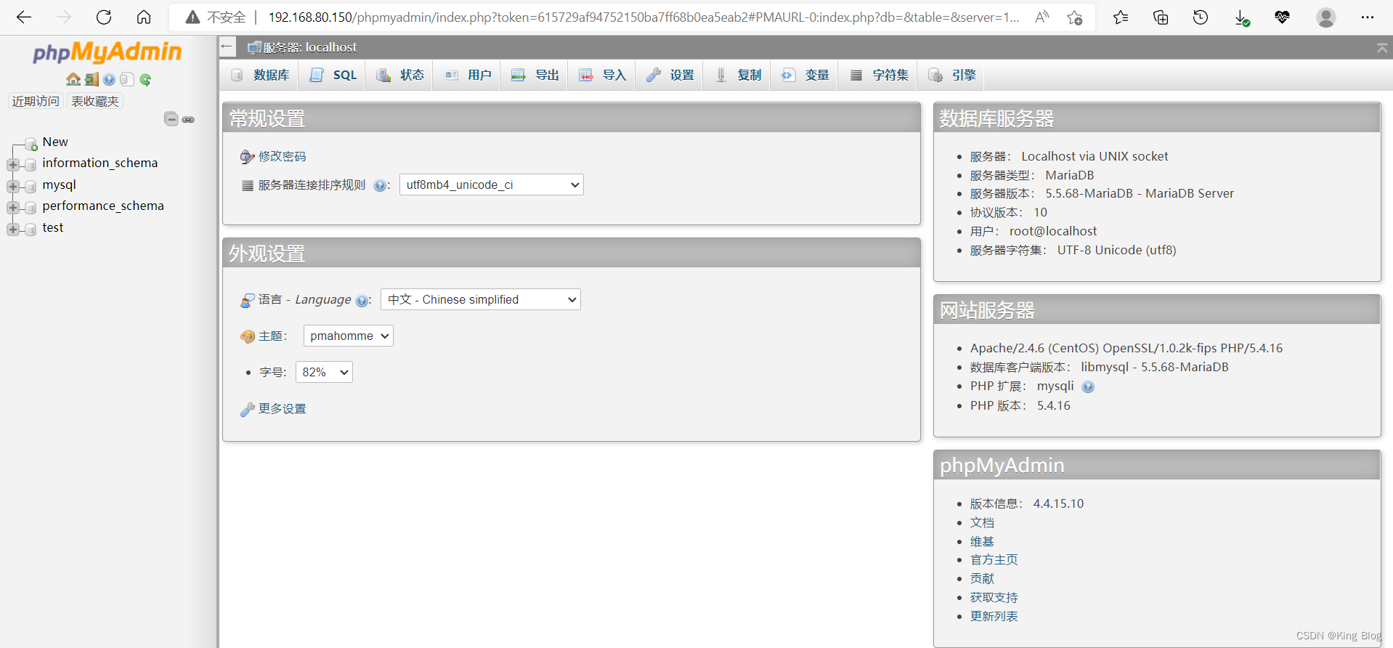Click the 修改密码 link
This screenshot has width=1393, height=648.
tap(282, 156)
